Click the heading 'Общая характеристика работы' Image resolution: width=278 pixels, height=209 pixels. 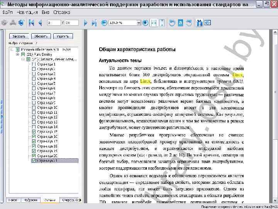137,50
